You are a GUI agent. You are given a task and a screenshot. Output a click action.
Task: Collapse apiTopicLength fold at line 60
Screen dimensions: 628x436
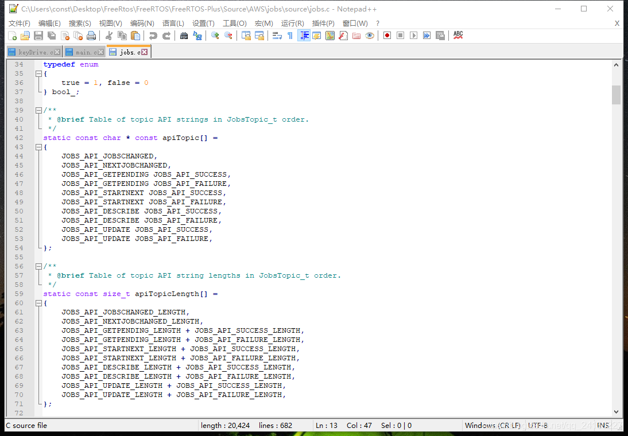38,303
